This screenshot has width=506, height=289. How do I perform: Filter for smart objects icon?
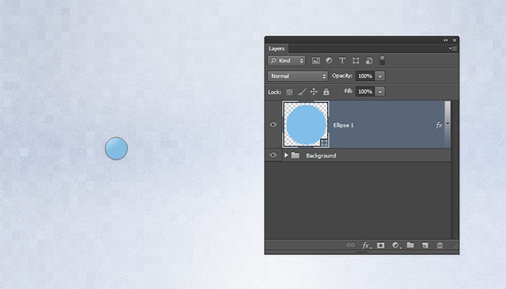click(369, 61)
